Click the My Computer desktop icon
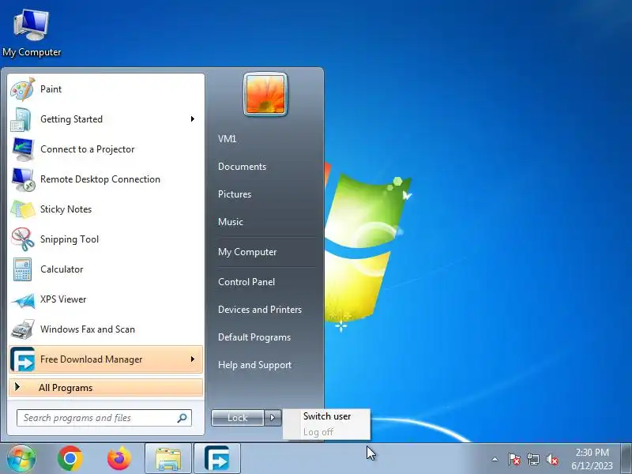 (32, 33)
